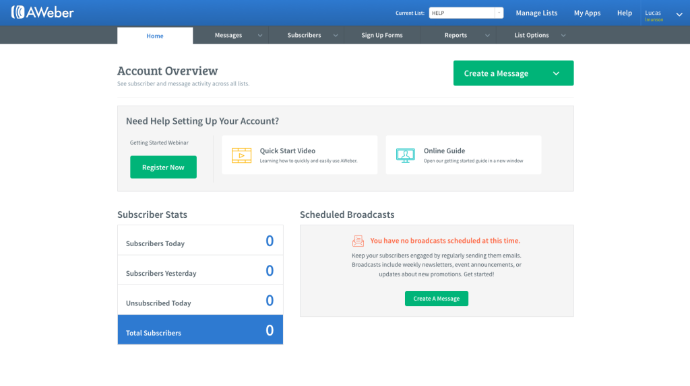Open the Current List dropdown

[499, 13]
